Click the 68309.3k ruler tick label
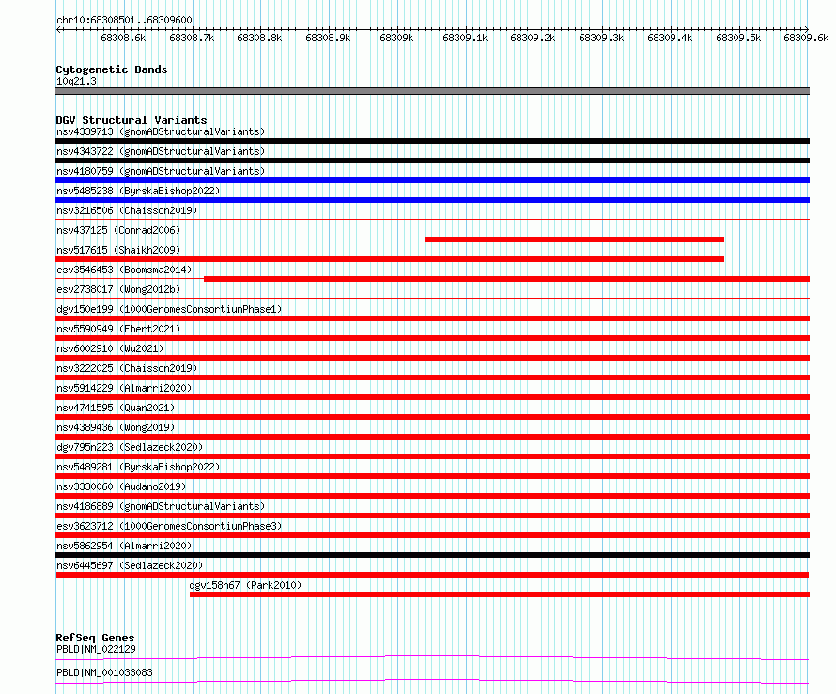This screenshot has width=836, height=694. click(x=601, y=38)
